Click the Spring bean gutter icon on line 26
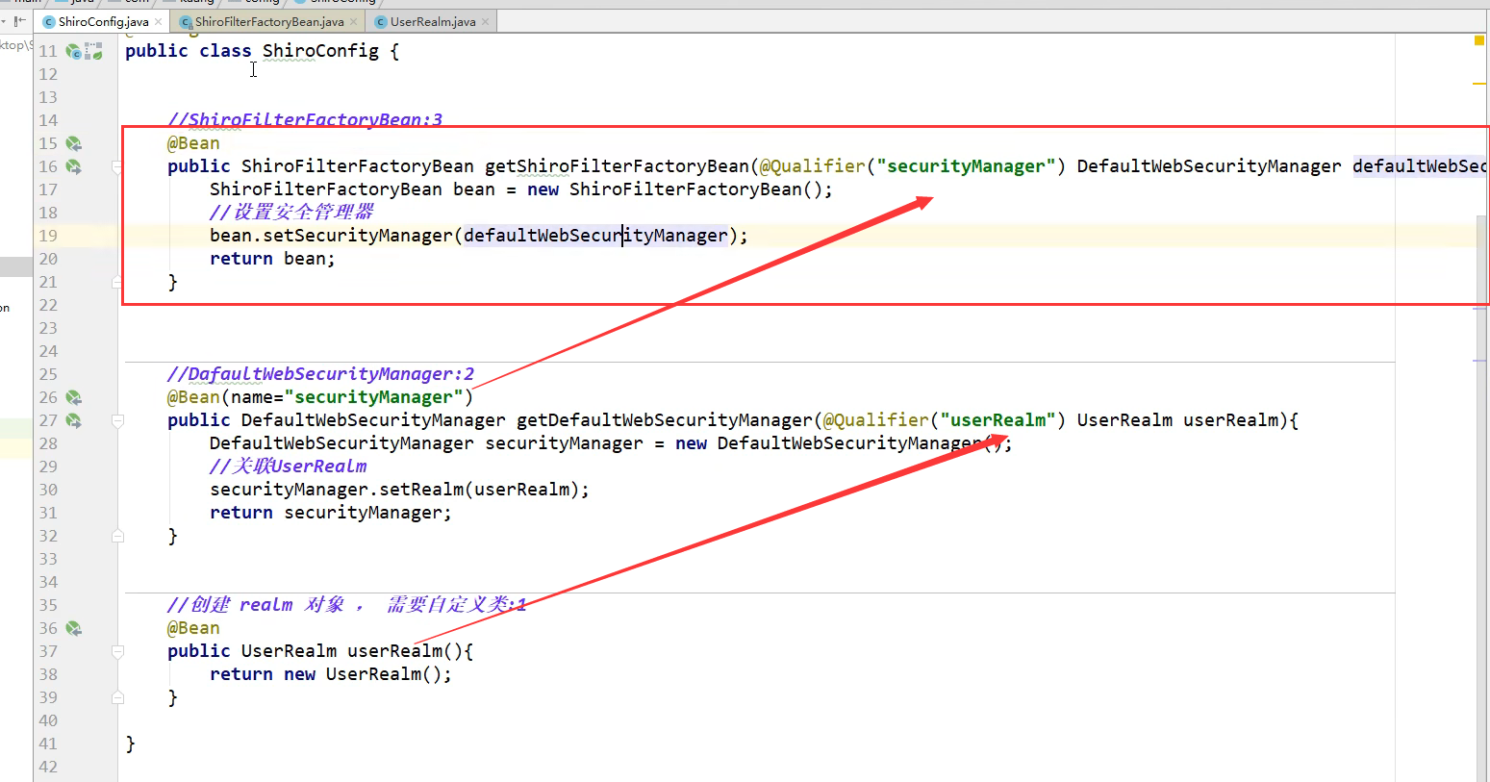The image size is (1490, 782). coord(73,397)
